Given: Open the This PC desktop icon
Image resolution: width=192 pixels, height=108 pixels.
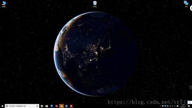Looking at the screenshot, I should coord(4,4).
